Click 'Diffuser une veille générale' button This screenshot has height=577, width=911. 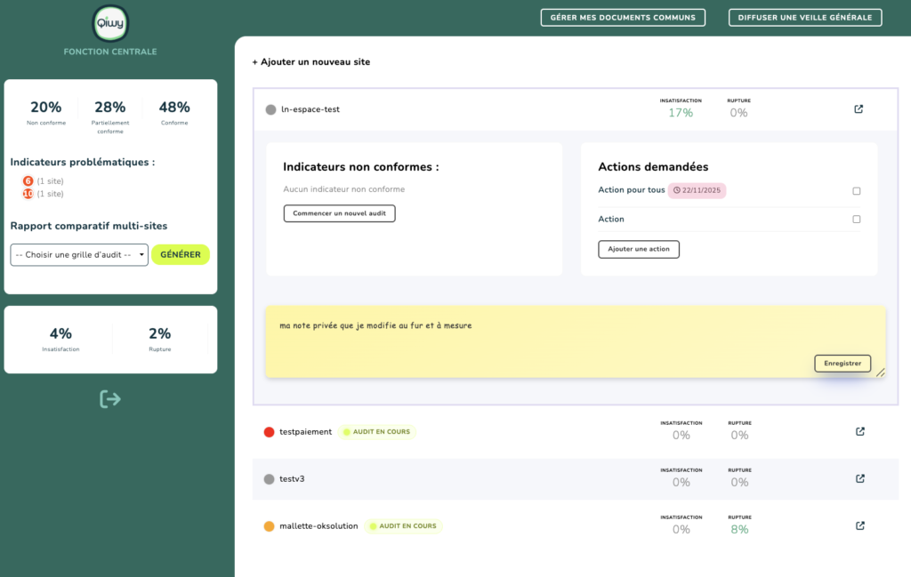805,18
